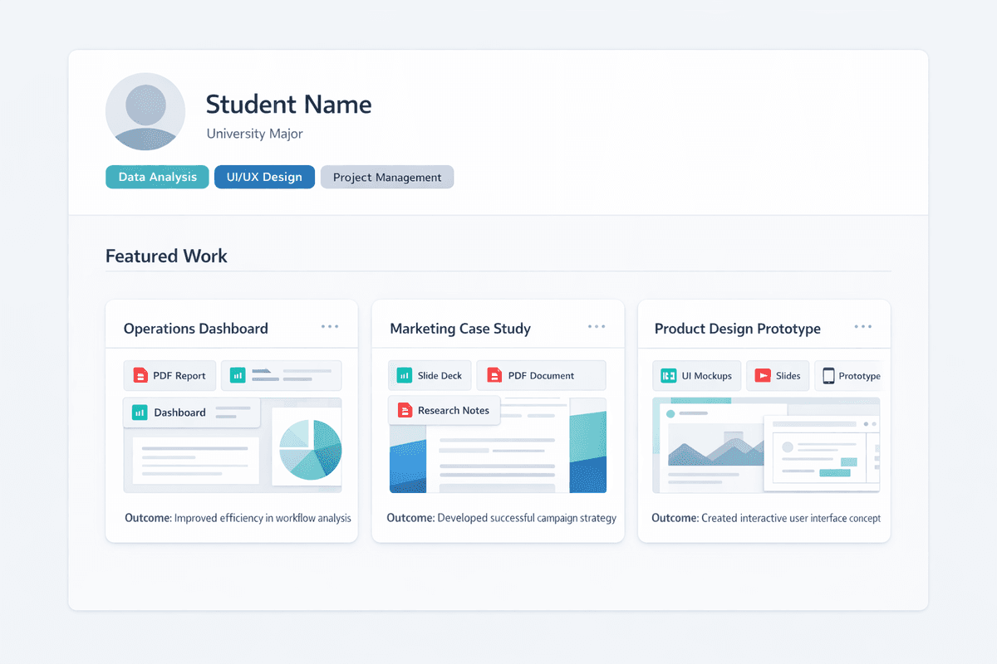Viewport: 997px width, 664px height.
Task: Open the Operations Dashboard overflow menu
Action: [329, 326]
